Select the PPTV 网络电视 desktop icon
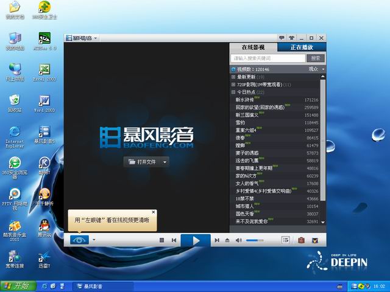The height and width of the screenshot is (292, 390). [15, 199]
